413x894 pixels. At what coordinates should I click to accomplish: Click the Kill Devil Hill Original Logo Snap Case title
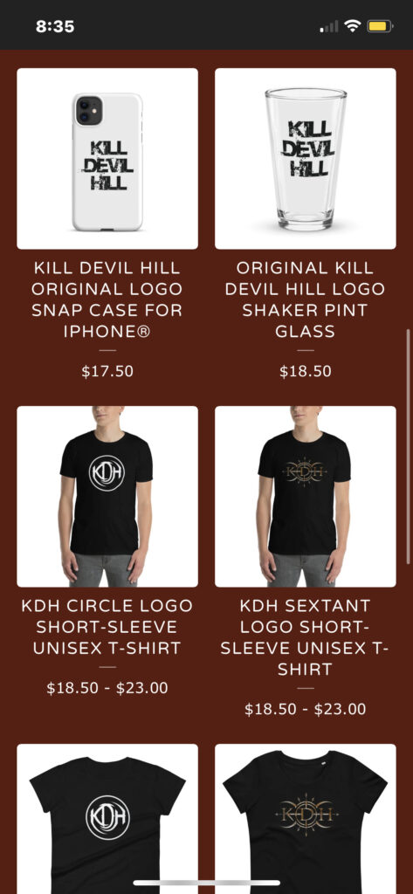click(x=107, y=300)
